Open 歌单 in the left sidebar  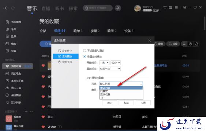[11, 36]
